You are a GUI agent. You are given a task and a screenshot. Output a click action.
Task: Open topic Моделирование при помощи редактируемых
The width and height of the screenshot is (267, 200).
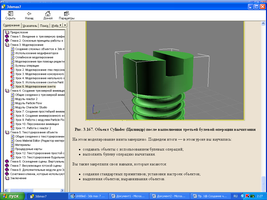40,61
